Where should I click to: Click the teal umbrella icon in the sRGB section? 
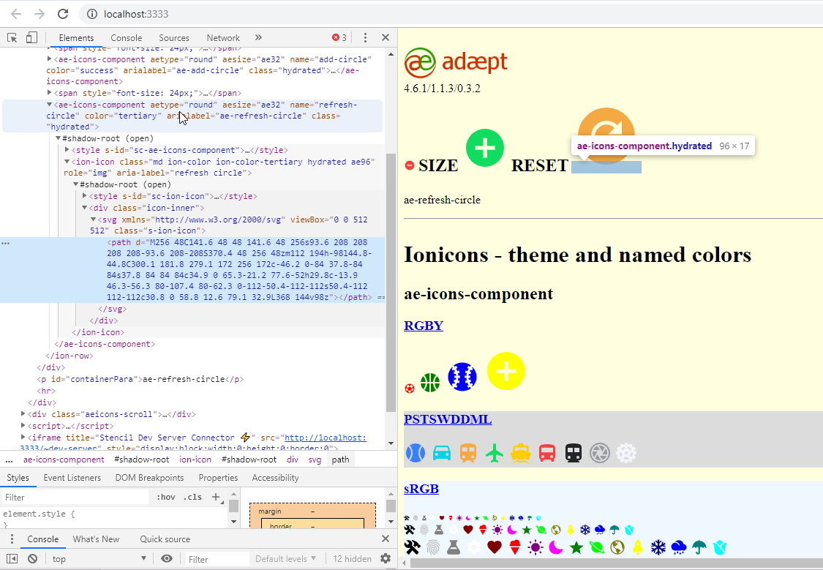point(698,547)
